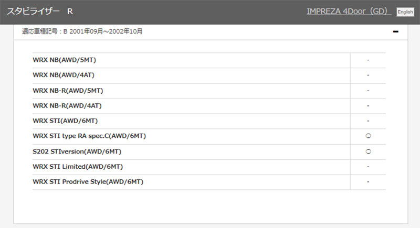Image resolution: width=420 pixels, height=228 pixels.
Task: Select the WRX NB-R(AWD/4AT) row label
Action: 67,106
